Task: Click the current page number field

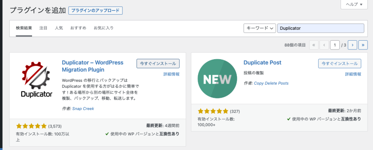Action: (x=335, y=45)
